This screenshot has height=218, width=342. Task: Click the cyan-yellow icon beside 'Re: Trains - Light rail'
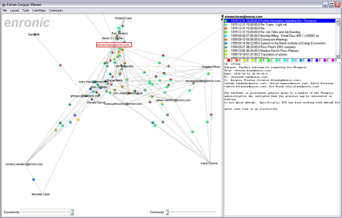226,24
